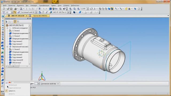This screenshot has height=96, width=171.
Task: Click the tree display mode icon in model tree
Action: 15,22
